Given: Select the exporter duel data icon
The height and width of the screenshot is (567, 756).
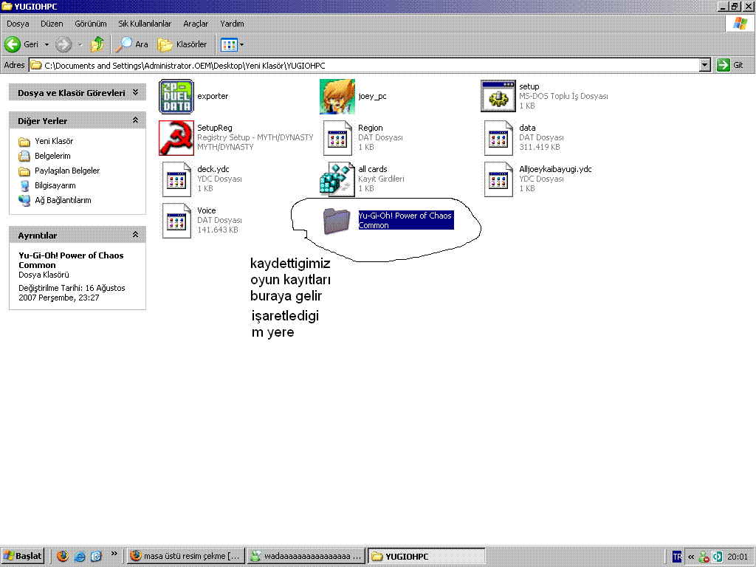Looking at the screenshot, I should [x=176, y=97].
